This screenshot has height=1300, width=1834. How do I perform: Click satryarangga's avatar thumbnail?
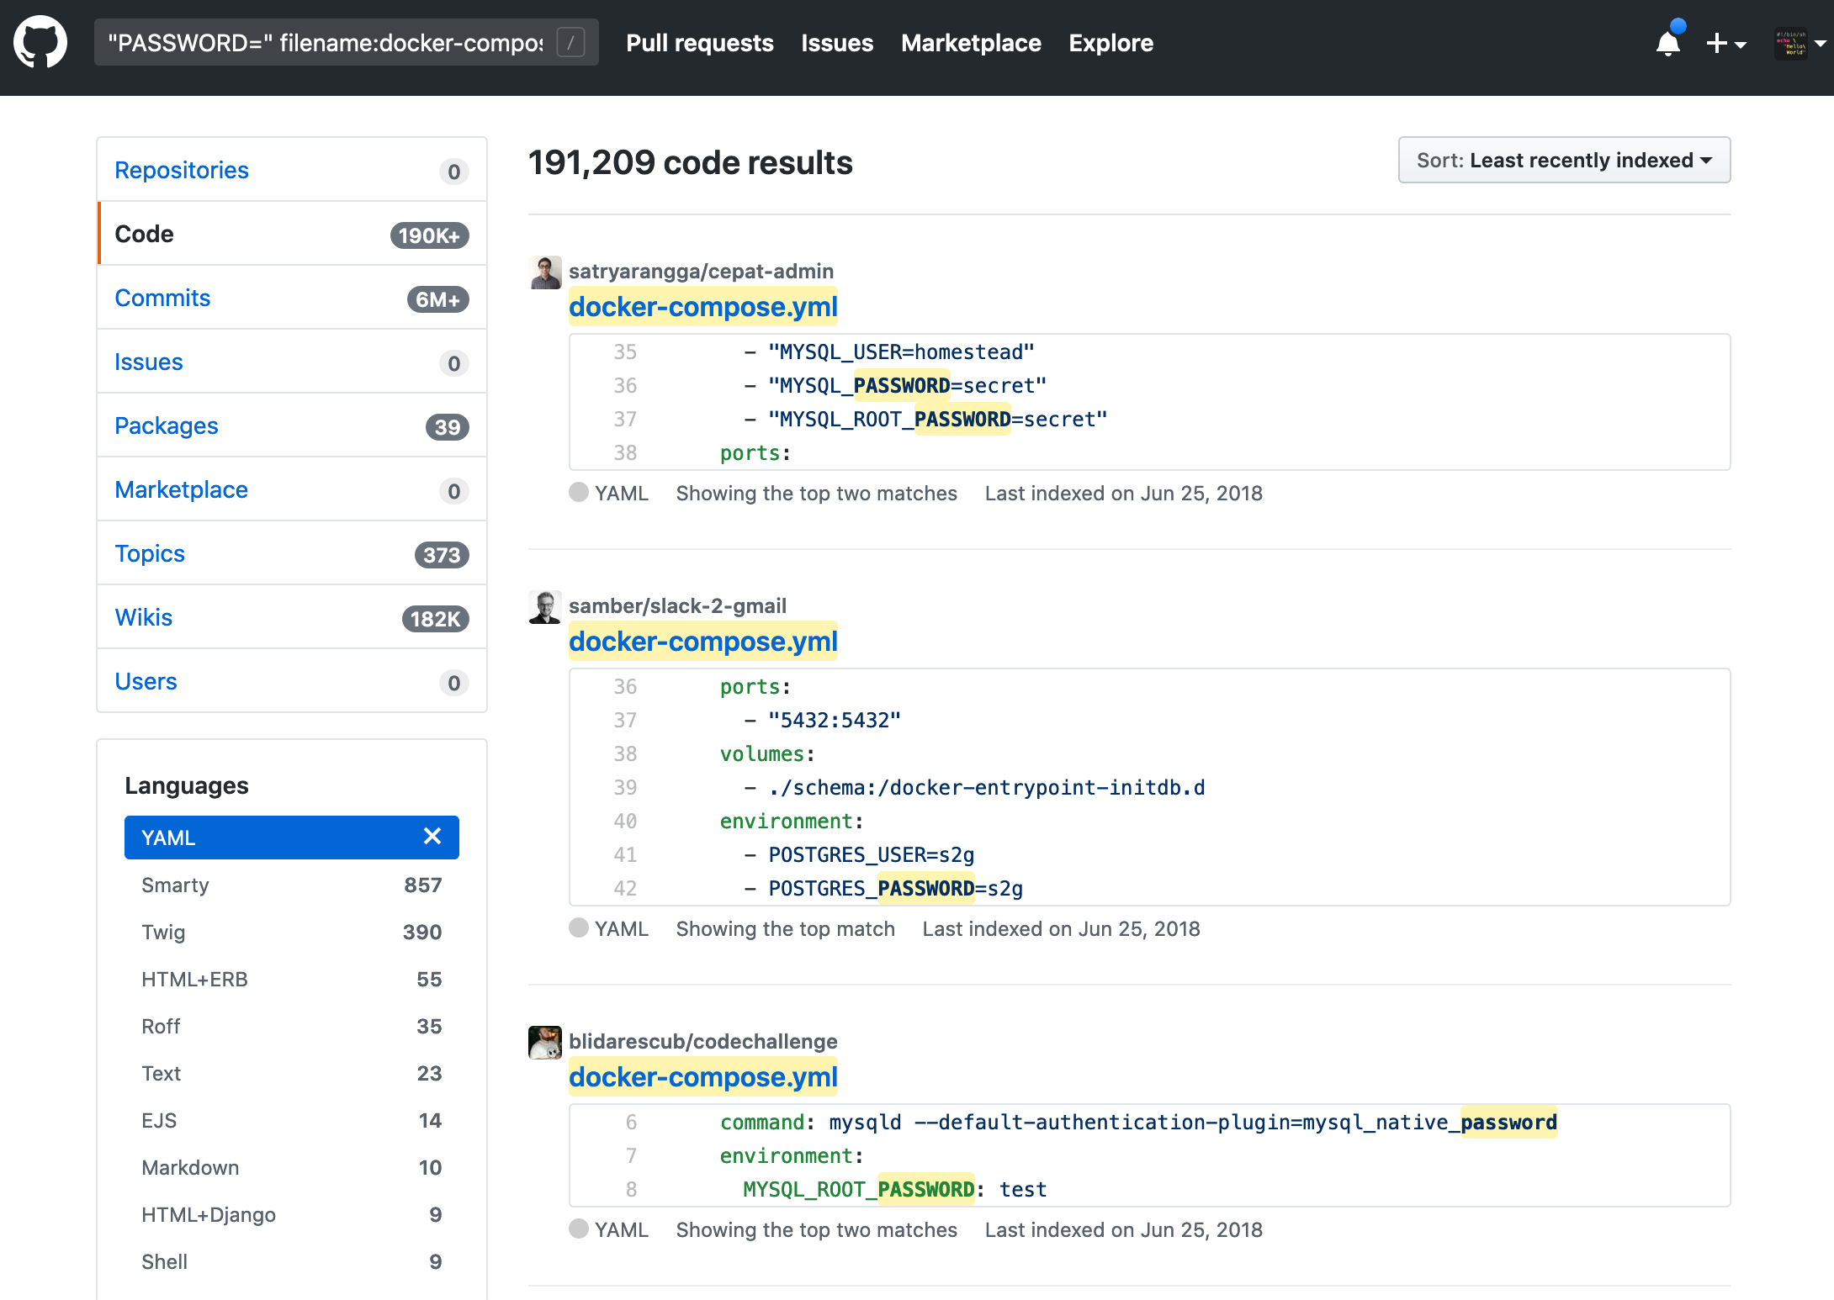click(x=545, y=272)
